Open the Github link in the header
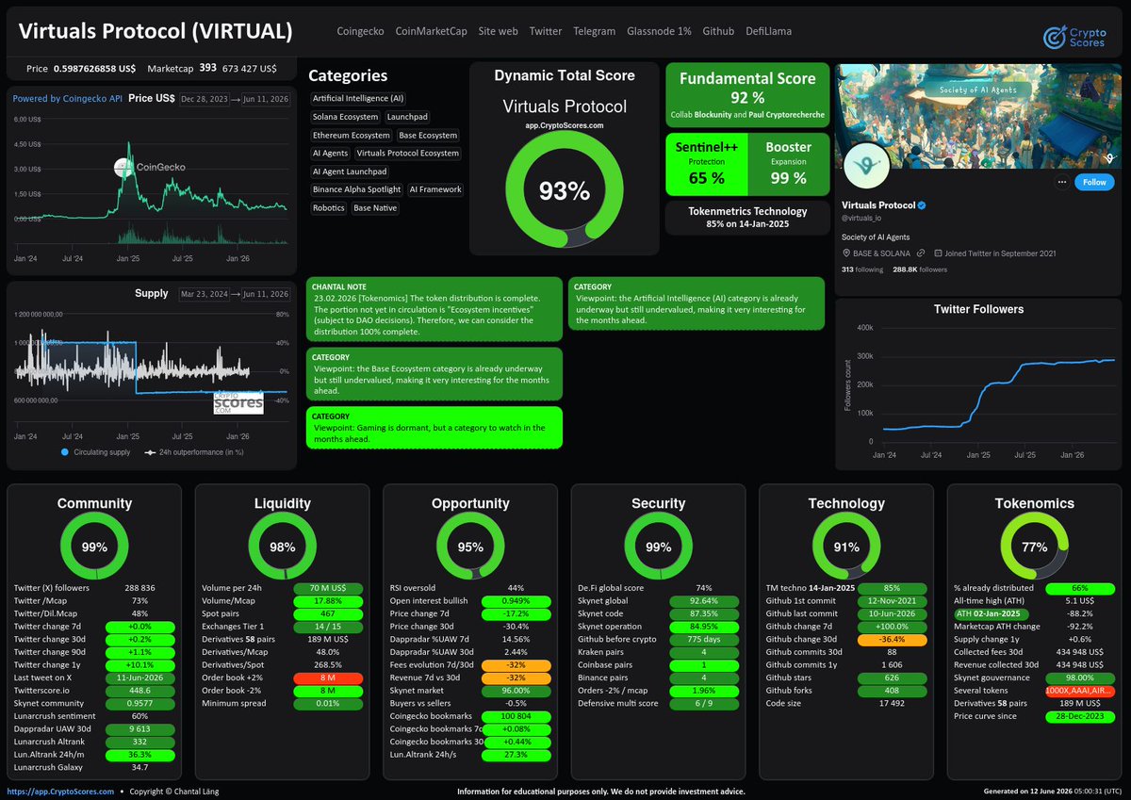This screenshot has height=800, width=1131. tap(718, 31)
